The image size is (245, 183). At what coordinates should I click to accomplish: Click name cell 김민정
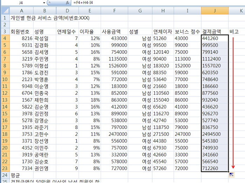45,114
